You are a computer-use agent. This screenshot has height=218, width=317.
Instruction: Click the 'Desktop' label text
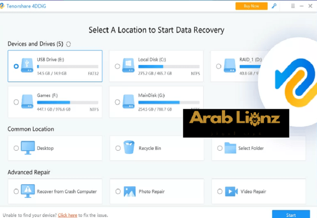pyautogui.click(x=45, y=148)
